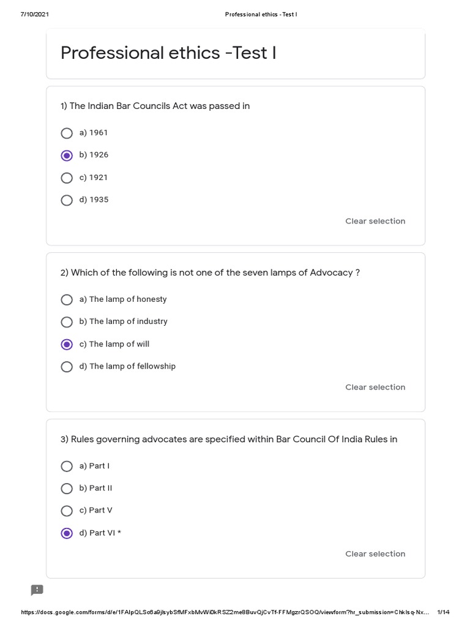Select the b) 1926 radio button
Screen dimensions: 470x627
tap(67, 155)
